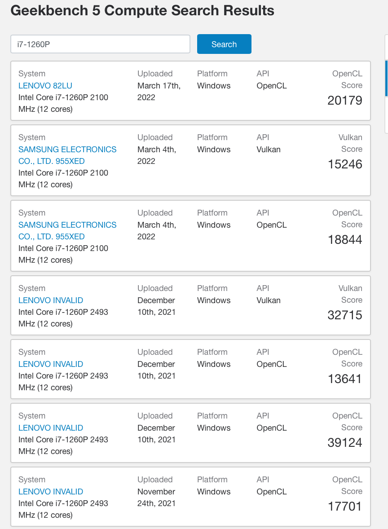Click the OpenCL score 39124
Screen dimensions: 388x529
(x=344, y=442)
